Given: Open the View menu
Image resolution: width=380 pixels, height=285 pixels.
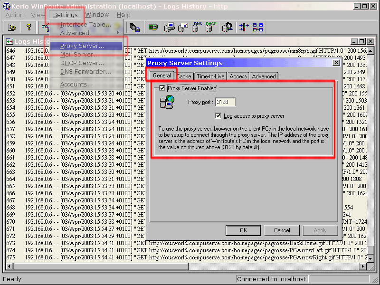Looking at the screenshot, I should point(38,15).
